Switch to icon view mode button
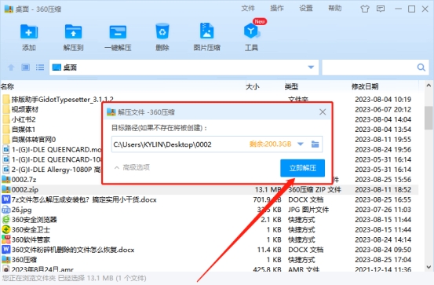This screenshot has height=285, width=434. 26,68
